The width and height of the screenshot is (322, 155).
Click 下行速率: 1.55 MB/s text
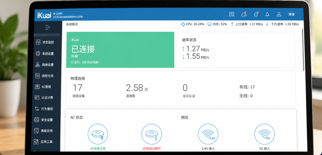tap(285, 24)
